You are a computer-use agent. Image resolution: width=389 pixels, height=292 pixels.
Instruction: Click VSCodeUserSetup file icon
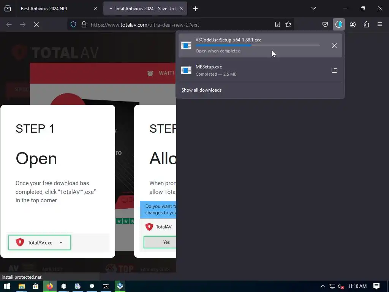click(x=186, y=46)
